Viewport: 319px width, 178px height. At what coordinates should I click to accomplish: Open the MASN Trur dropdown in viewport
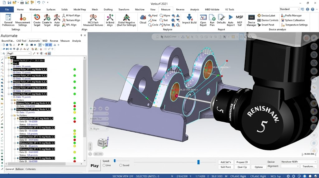[x=99, y=119]
